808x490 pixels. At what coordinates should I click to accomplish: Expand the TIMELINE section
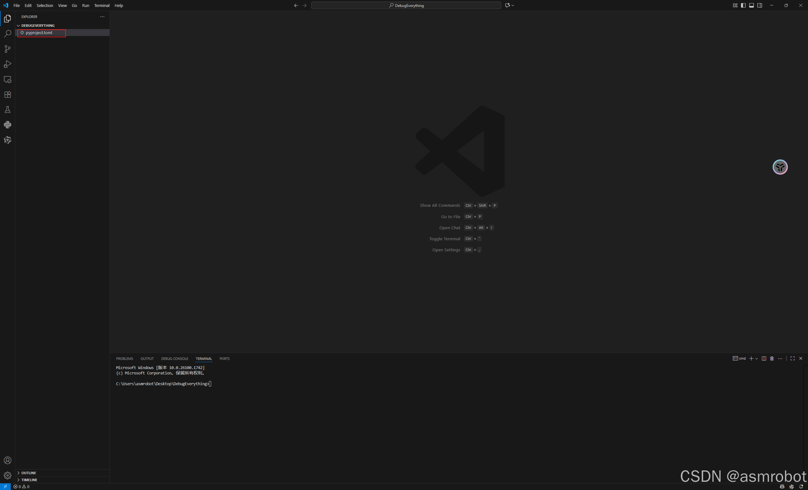point(29,480)
